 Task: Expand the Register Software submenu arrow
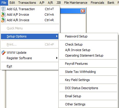click(57, 58)
